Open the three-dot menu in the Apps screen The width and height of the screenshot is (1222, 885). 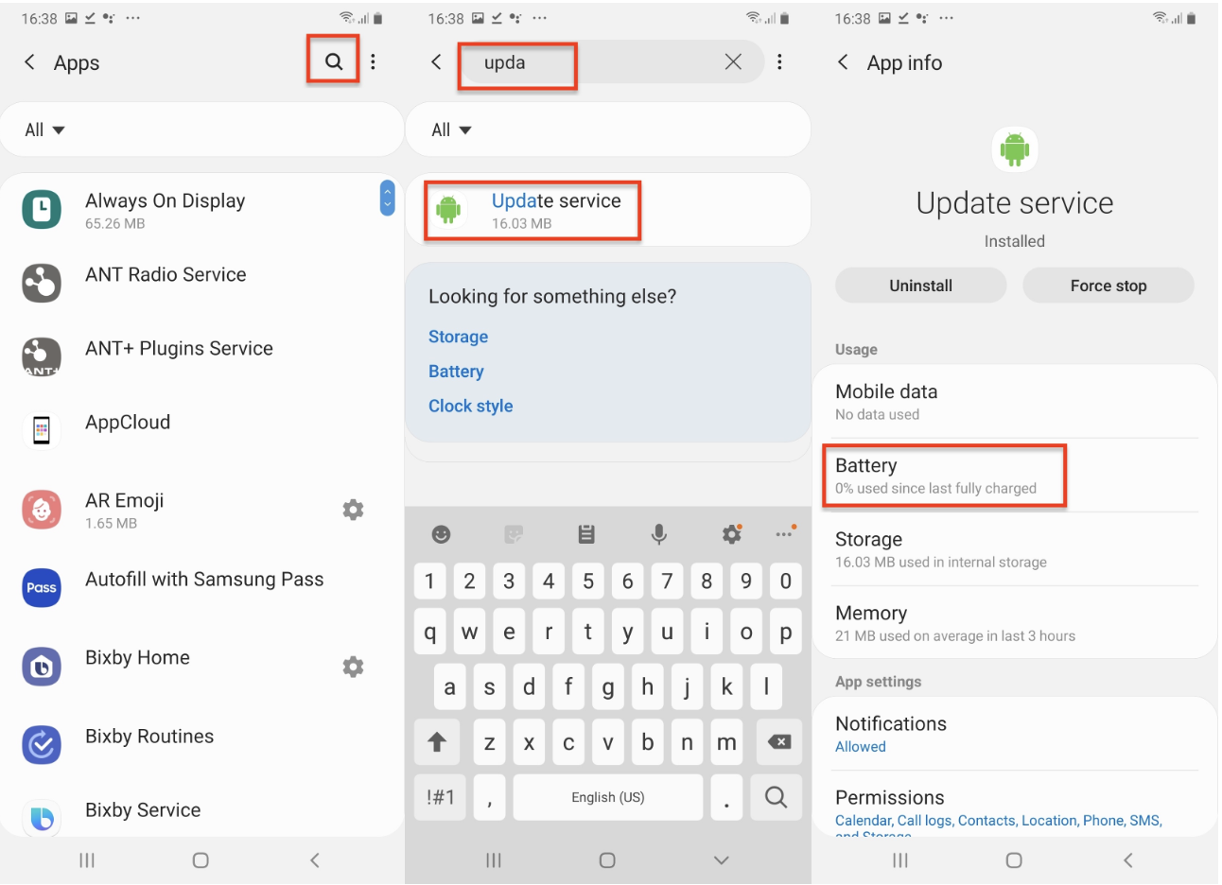coord(374,61)
